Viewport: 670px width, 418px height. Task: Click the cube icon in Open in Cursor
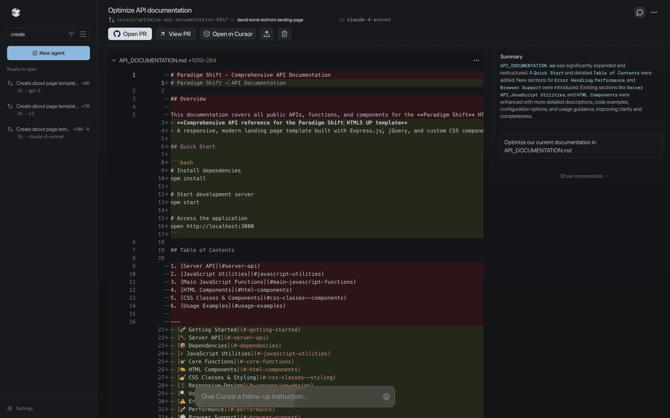207,34
